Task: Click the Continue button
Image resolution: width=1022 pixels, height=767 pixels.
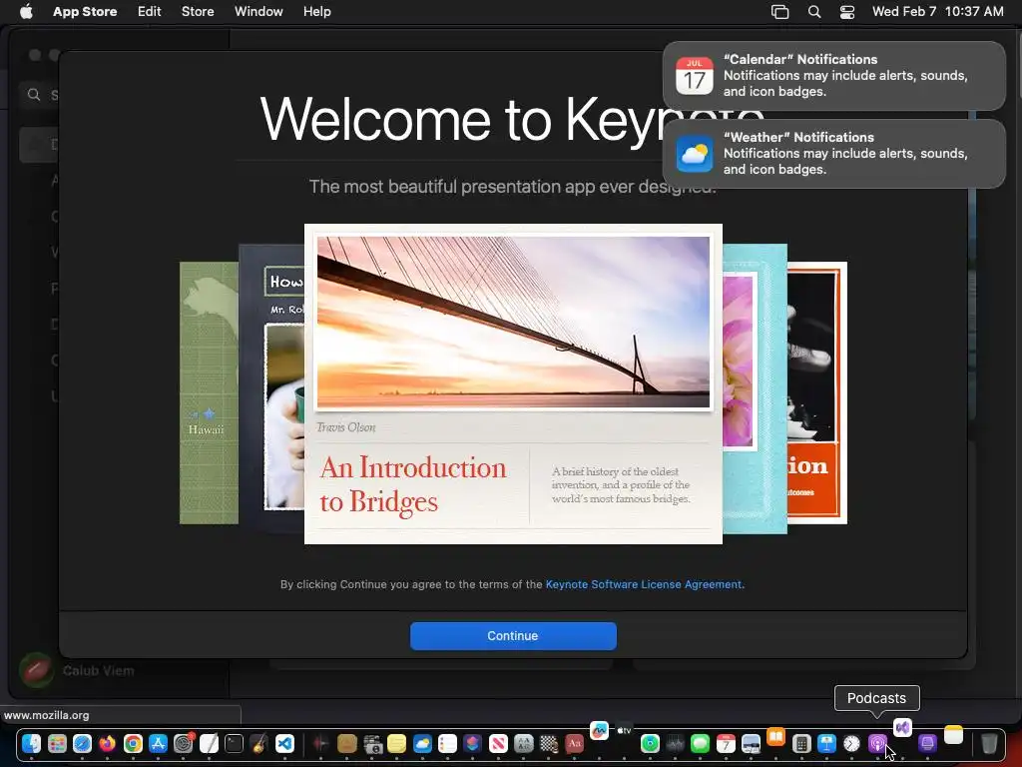Action: [x=513, y=636]
